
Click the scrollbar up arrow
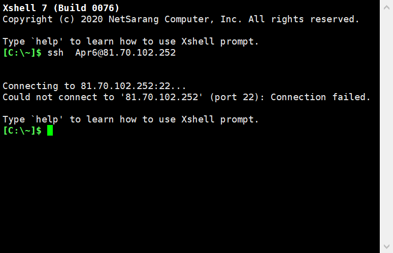(386, 7)
